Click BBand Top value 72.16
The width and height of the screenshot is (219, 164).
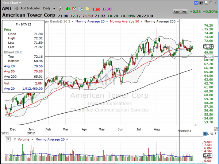pos(38,56)
